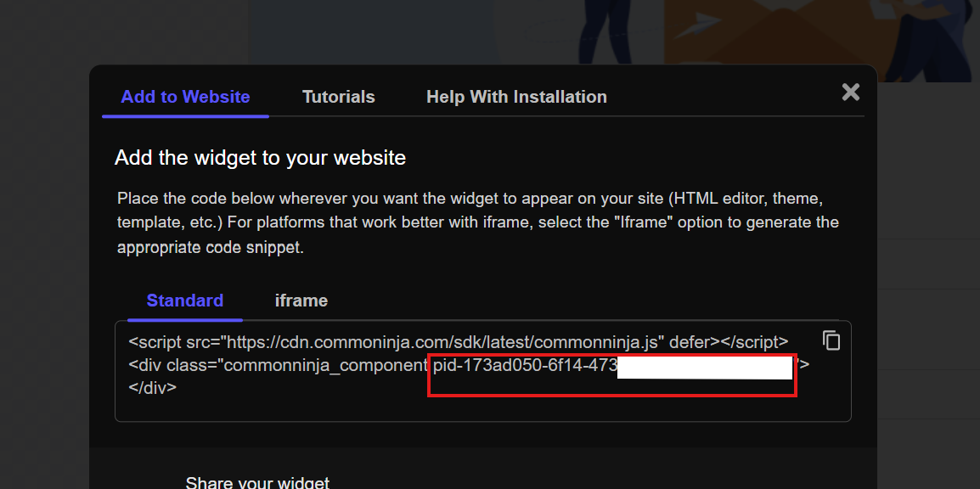Click the div class commonninja_component line
This screenshot has height=489, width=980.
tap(469, 365)
